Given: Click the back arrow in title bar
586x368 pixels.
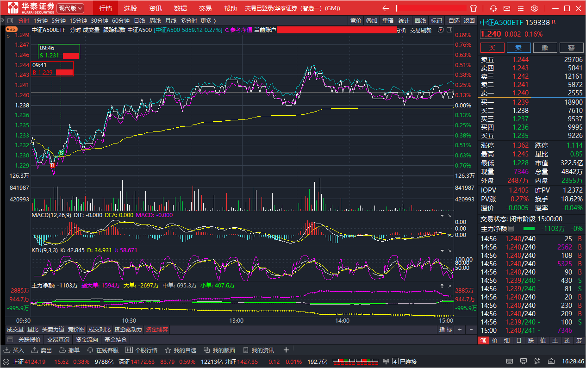Looking at the screenshot, I should (x=386, y=8).
